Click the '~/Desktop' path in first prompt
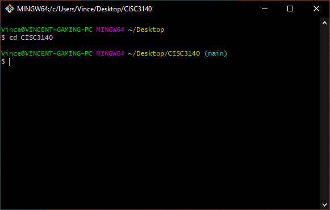This screenshot has width=330, height=210. (146, 30)
